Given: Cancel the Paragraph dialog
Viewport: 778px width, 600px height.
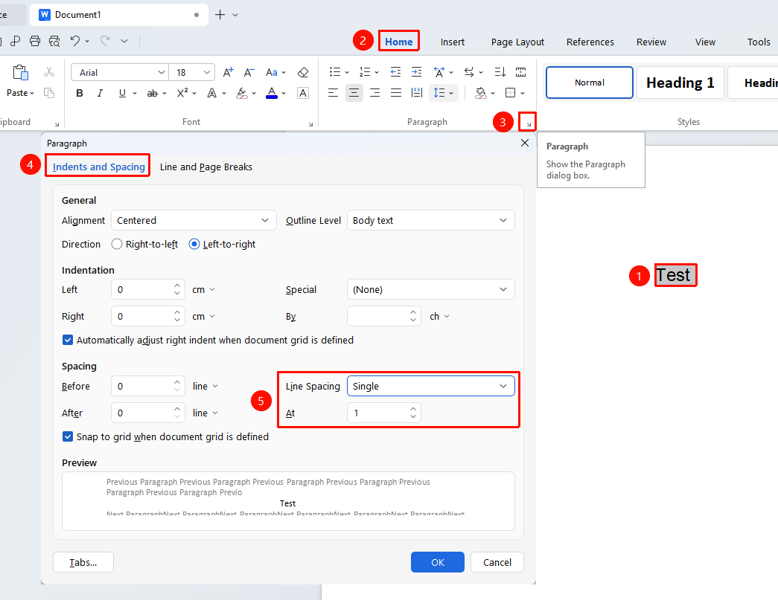Looking at the screenshot, I should 497,562.
